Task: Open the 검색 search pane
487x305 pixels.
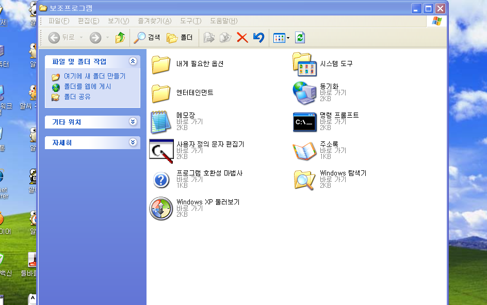Action: click(x=147, y=38)
